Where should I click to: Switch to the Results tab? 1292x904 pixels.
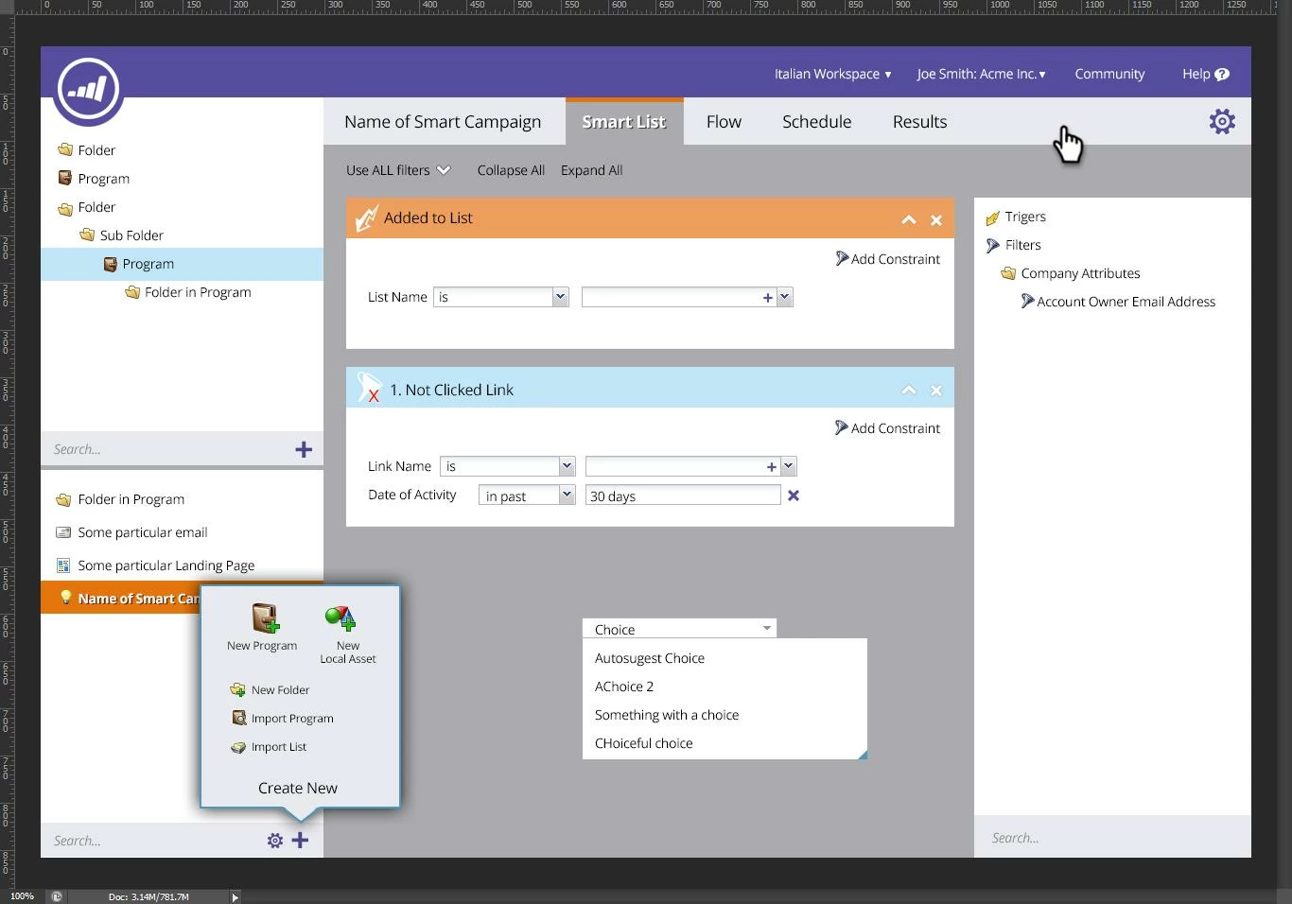[920, 121]
